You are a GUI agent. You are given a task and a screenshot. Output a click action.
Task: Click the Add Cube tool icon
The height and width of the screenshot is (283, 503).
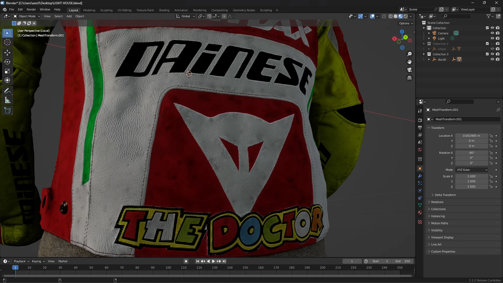pyautogui.click(x=7, y=111)
